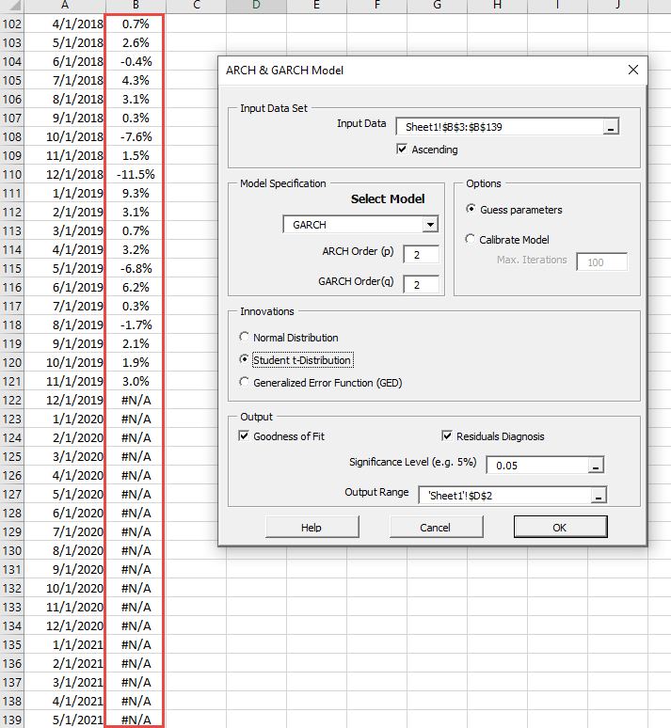This screenshot has width=671, height=728.
Task: Open Help for the GARCH dialog
Action: tap(312, 528)
